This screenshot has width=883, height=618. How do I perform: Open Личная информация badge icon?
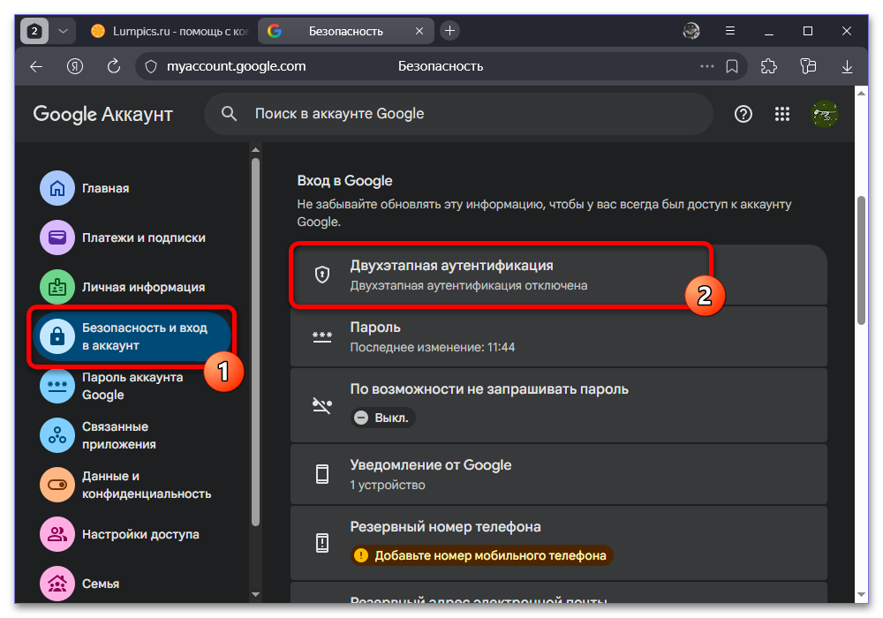(57, 287)
